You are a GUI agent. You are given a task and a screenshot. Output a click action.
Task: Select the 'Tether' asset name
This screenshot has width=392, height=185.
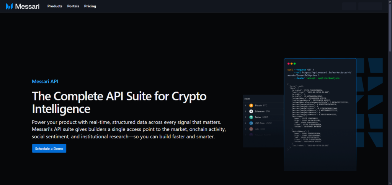[x=258, y=117]
